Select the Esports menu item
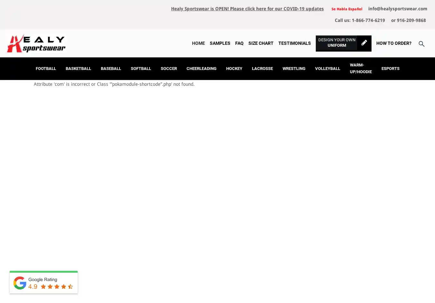 (x=390, y=69)
